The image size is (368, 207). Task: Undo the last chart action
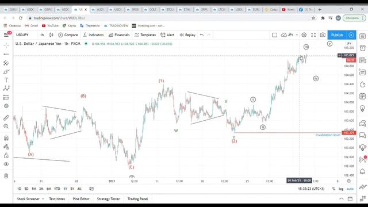point(202,35)
